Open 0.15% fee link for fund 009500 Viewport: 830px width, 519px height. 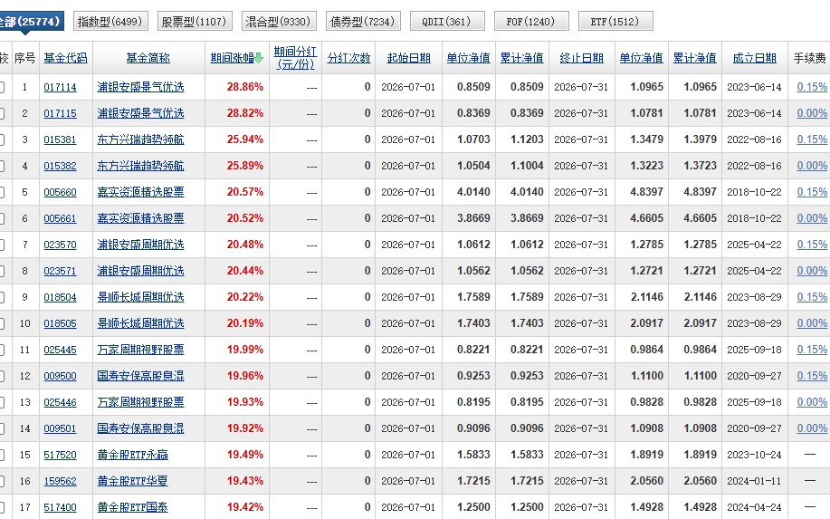pos(812,376)
